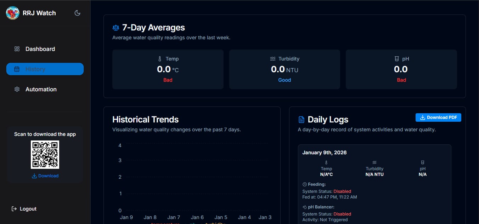Click the Download PDF button

(438, 117)
